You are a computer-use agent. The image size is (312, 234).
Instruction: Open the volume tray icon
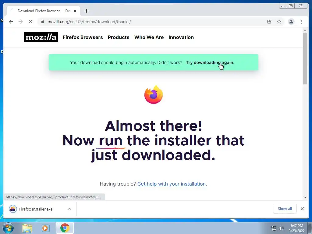[281, 228]
